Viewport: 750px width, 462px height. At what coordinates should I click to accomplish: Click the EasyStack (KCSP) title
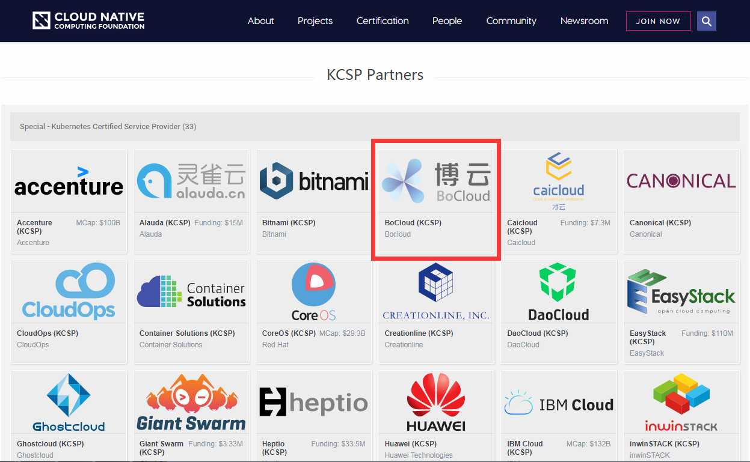648,338
